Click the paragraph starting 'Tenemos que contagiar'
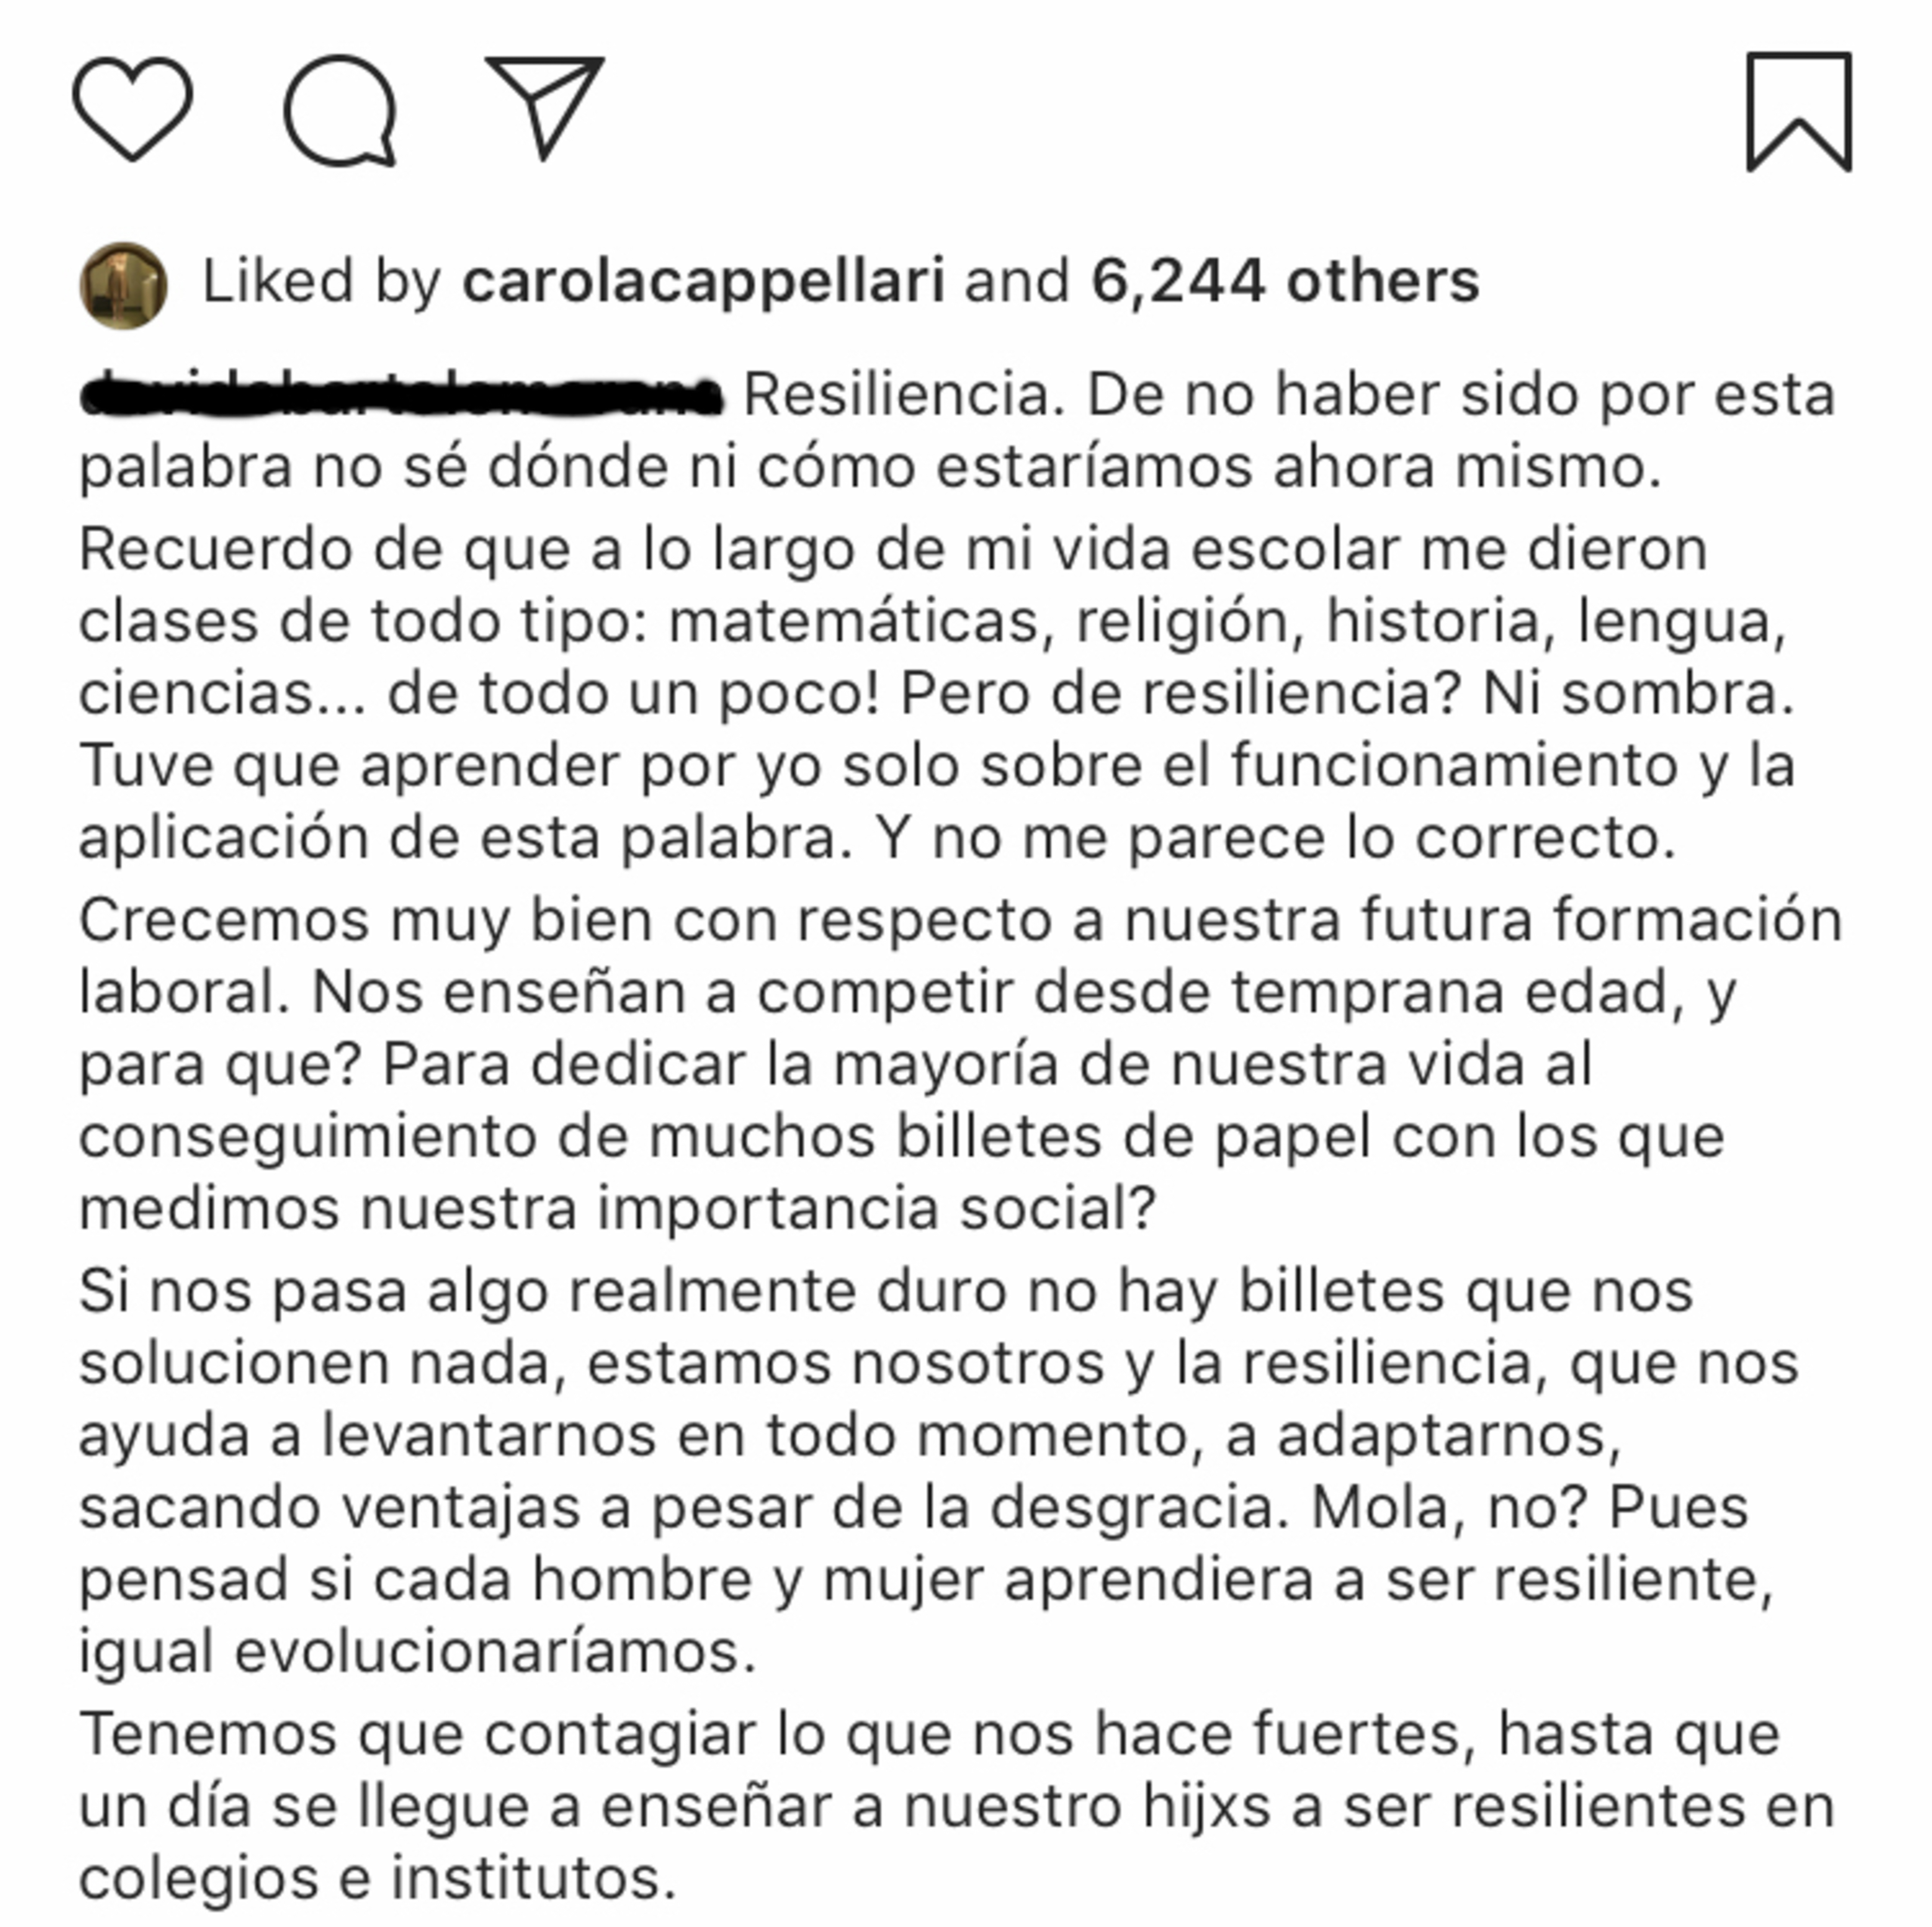This screenshot has width=1932, height=1927. tap(957, 1806)
